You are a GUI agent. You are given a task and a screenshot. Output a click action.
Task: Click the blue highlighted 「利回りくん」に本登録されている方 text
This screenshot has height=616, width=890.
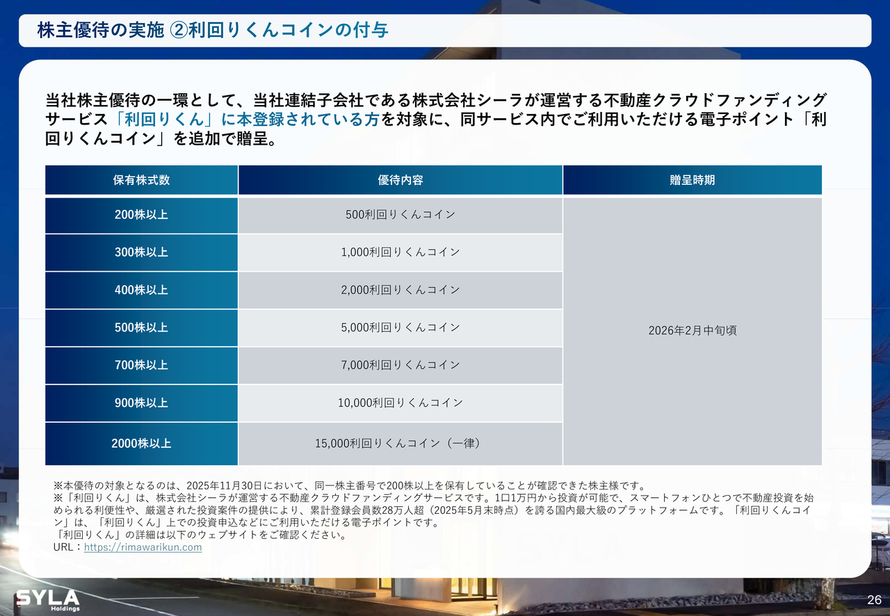(x=248, y=119)
